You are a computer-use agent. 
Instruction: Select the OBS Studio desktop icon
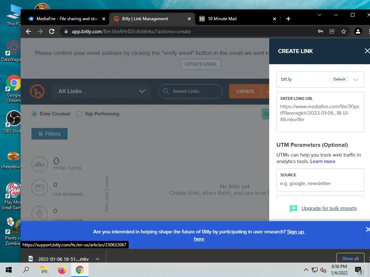pyautogui.click(x=13, y=122)
